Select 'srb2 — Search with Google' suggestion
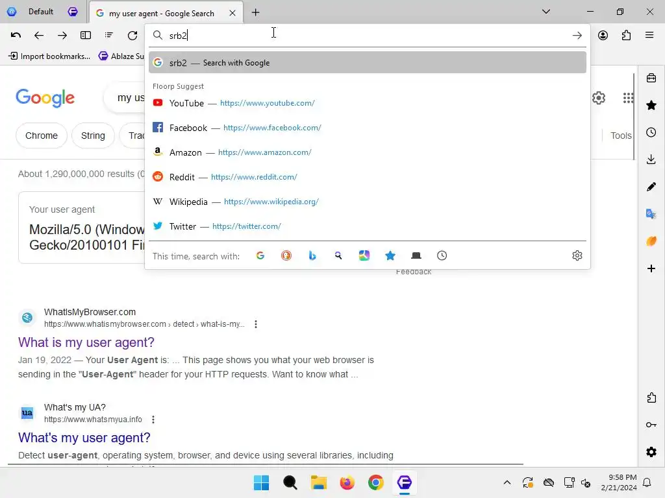The height and width of the screenshot is (498, 665). pos(368,62)
